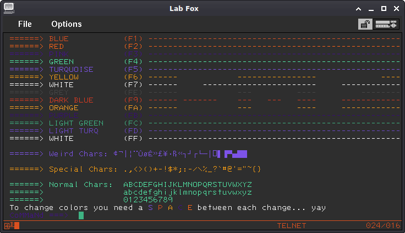Click the uppercase alphabet ABCDEFGHIJKLMNOPQRSTUVWXYZ text

[x=188, y=185]
